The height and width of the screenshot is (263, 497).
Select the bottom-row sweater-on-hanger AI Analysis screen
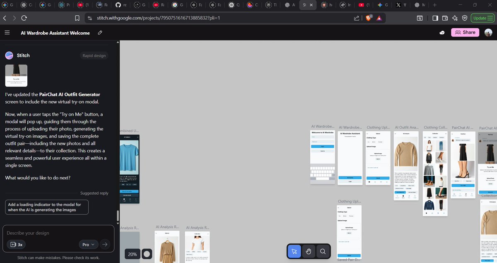coord(166,247)
